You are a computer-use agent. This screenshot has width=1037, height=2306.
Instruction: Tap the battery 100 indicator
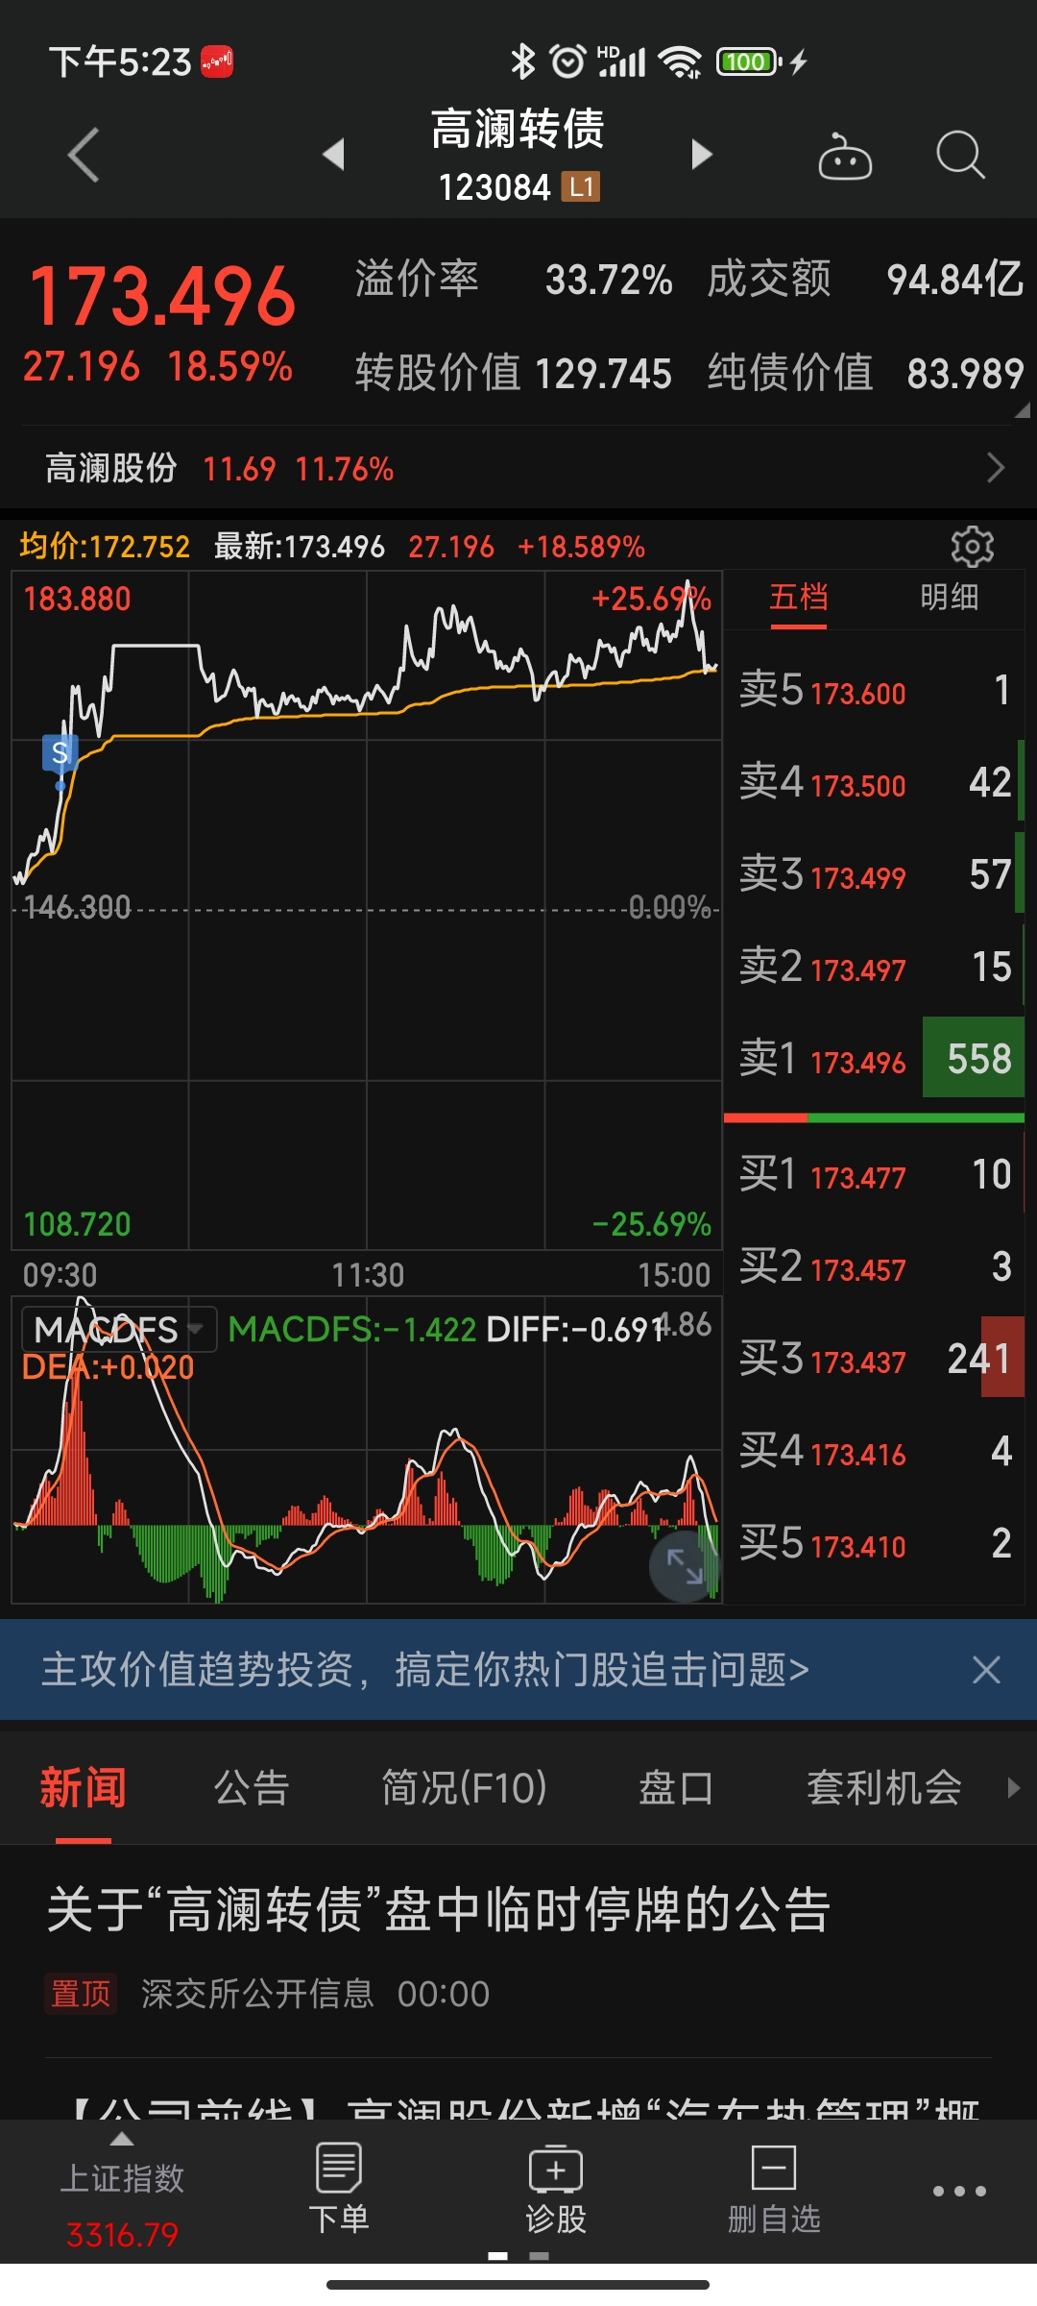750,62
